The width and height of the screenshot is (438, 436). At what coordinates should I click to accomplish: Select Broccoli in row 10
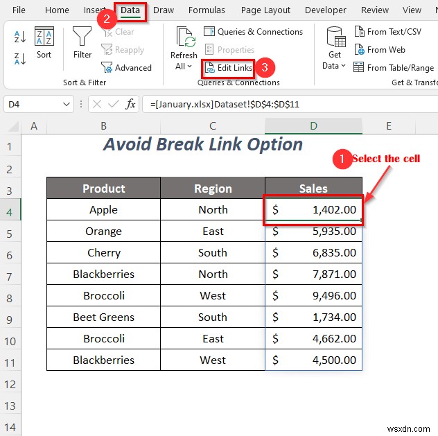pos(104,338)
